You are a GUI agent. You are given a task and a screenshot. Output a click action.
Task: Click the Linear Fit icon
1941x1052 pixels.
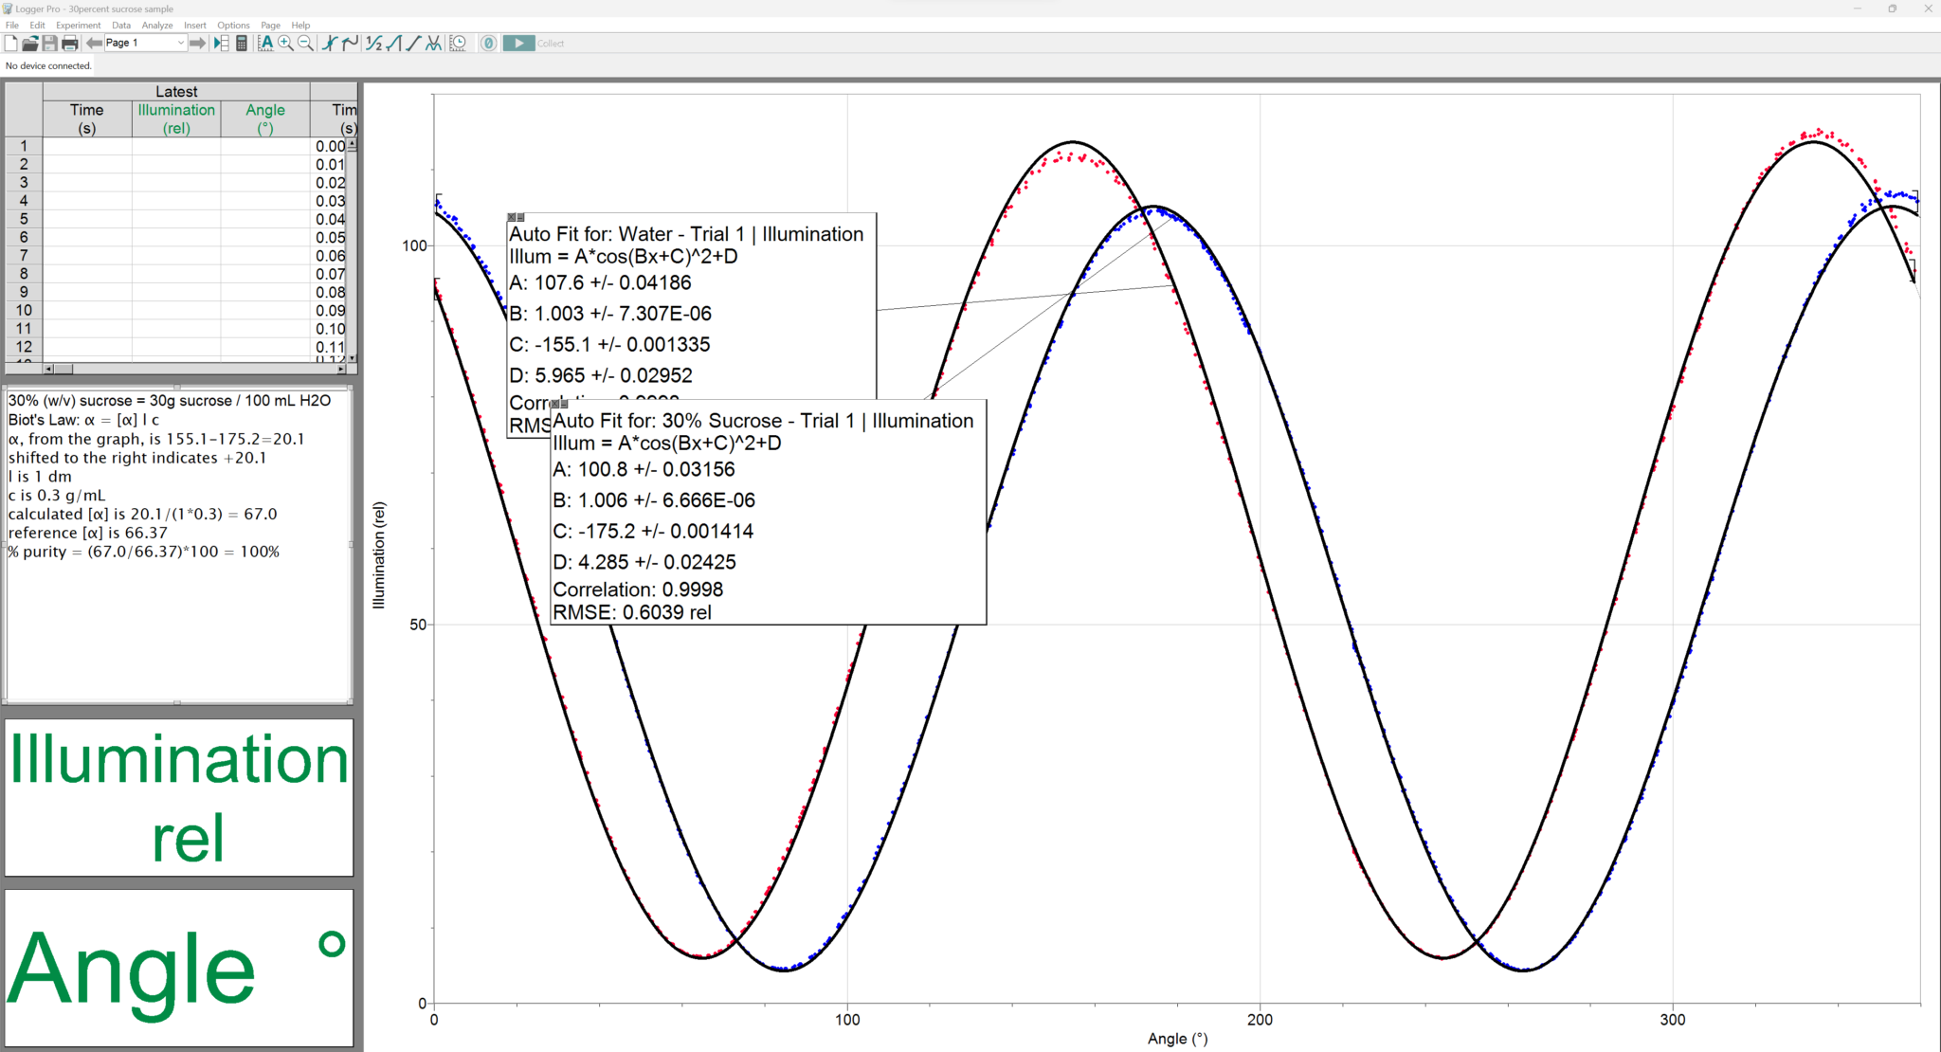[413, 43]
